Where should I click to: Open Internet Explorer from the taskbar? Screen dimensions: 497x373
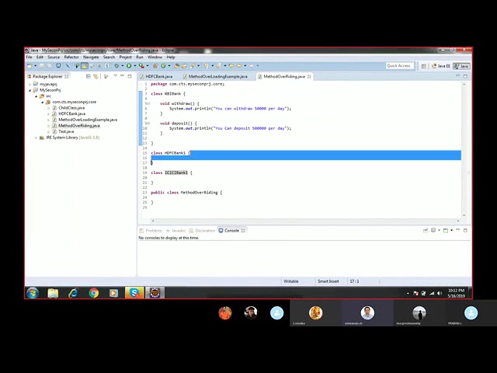[x=73, y=293]
